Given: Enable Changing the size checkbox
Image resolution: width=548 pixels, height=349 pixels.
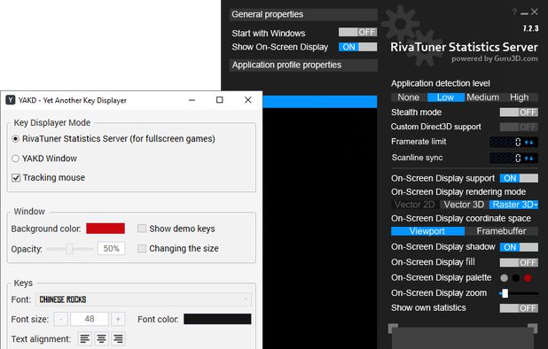Looking at the screenshot, I should (x=142, y=249).
